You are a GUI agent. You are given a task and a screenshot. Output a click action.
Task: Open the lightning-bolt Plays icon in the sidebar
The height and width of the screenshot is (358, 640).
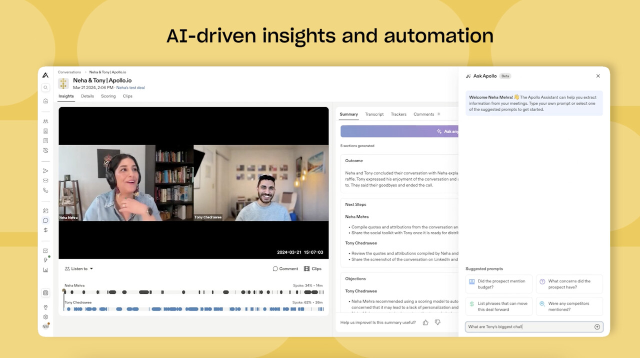pos(45,260)
